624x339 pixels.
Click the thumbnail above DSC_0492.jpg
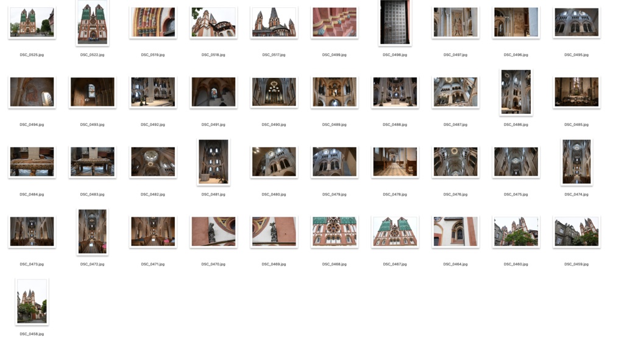(153, 92)
